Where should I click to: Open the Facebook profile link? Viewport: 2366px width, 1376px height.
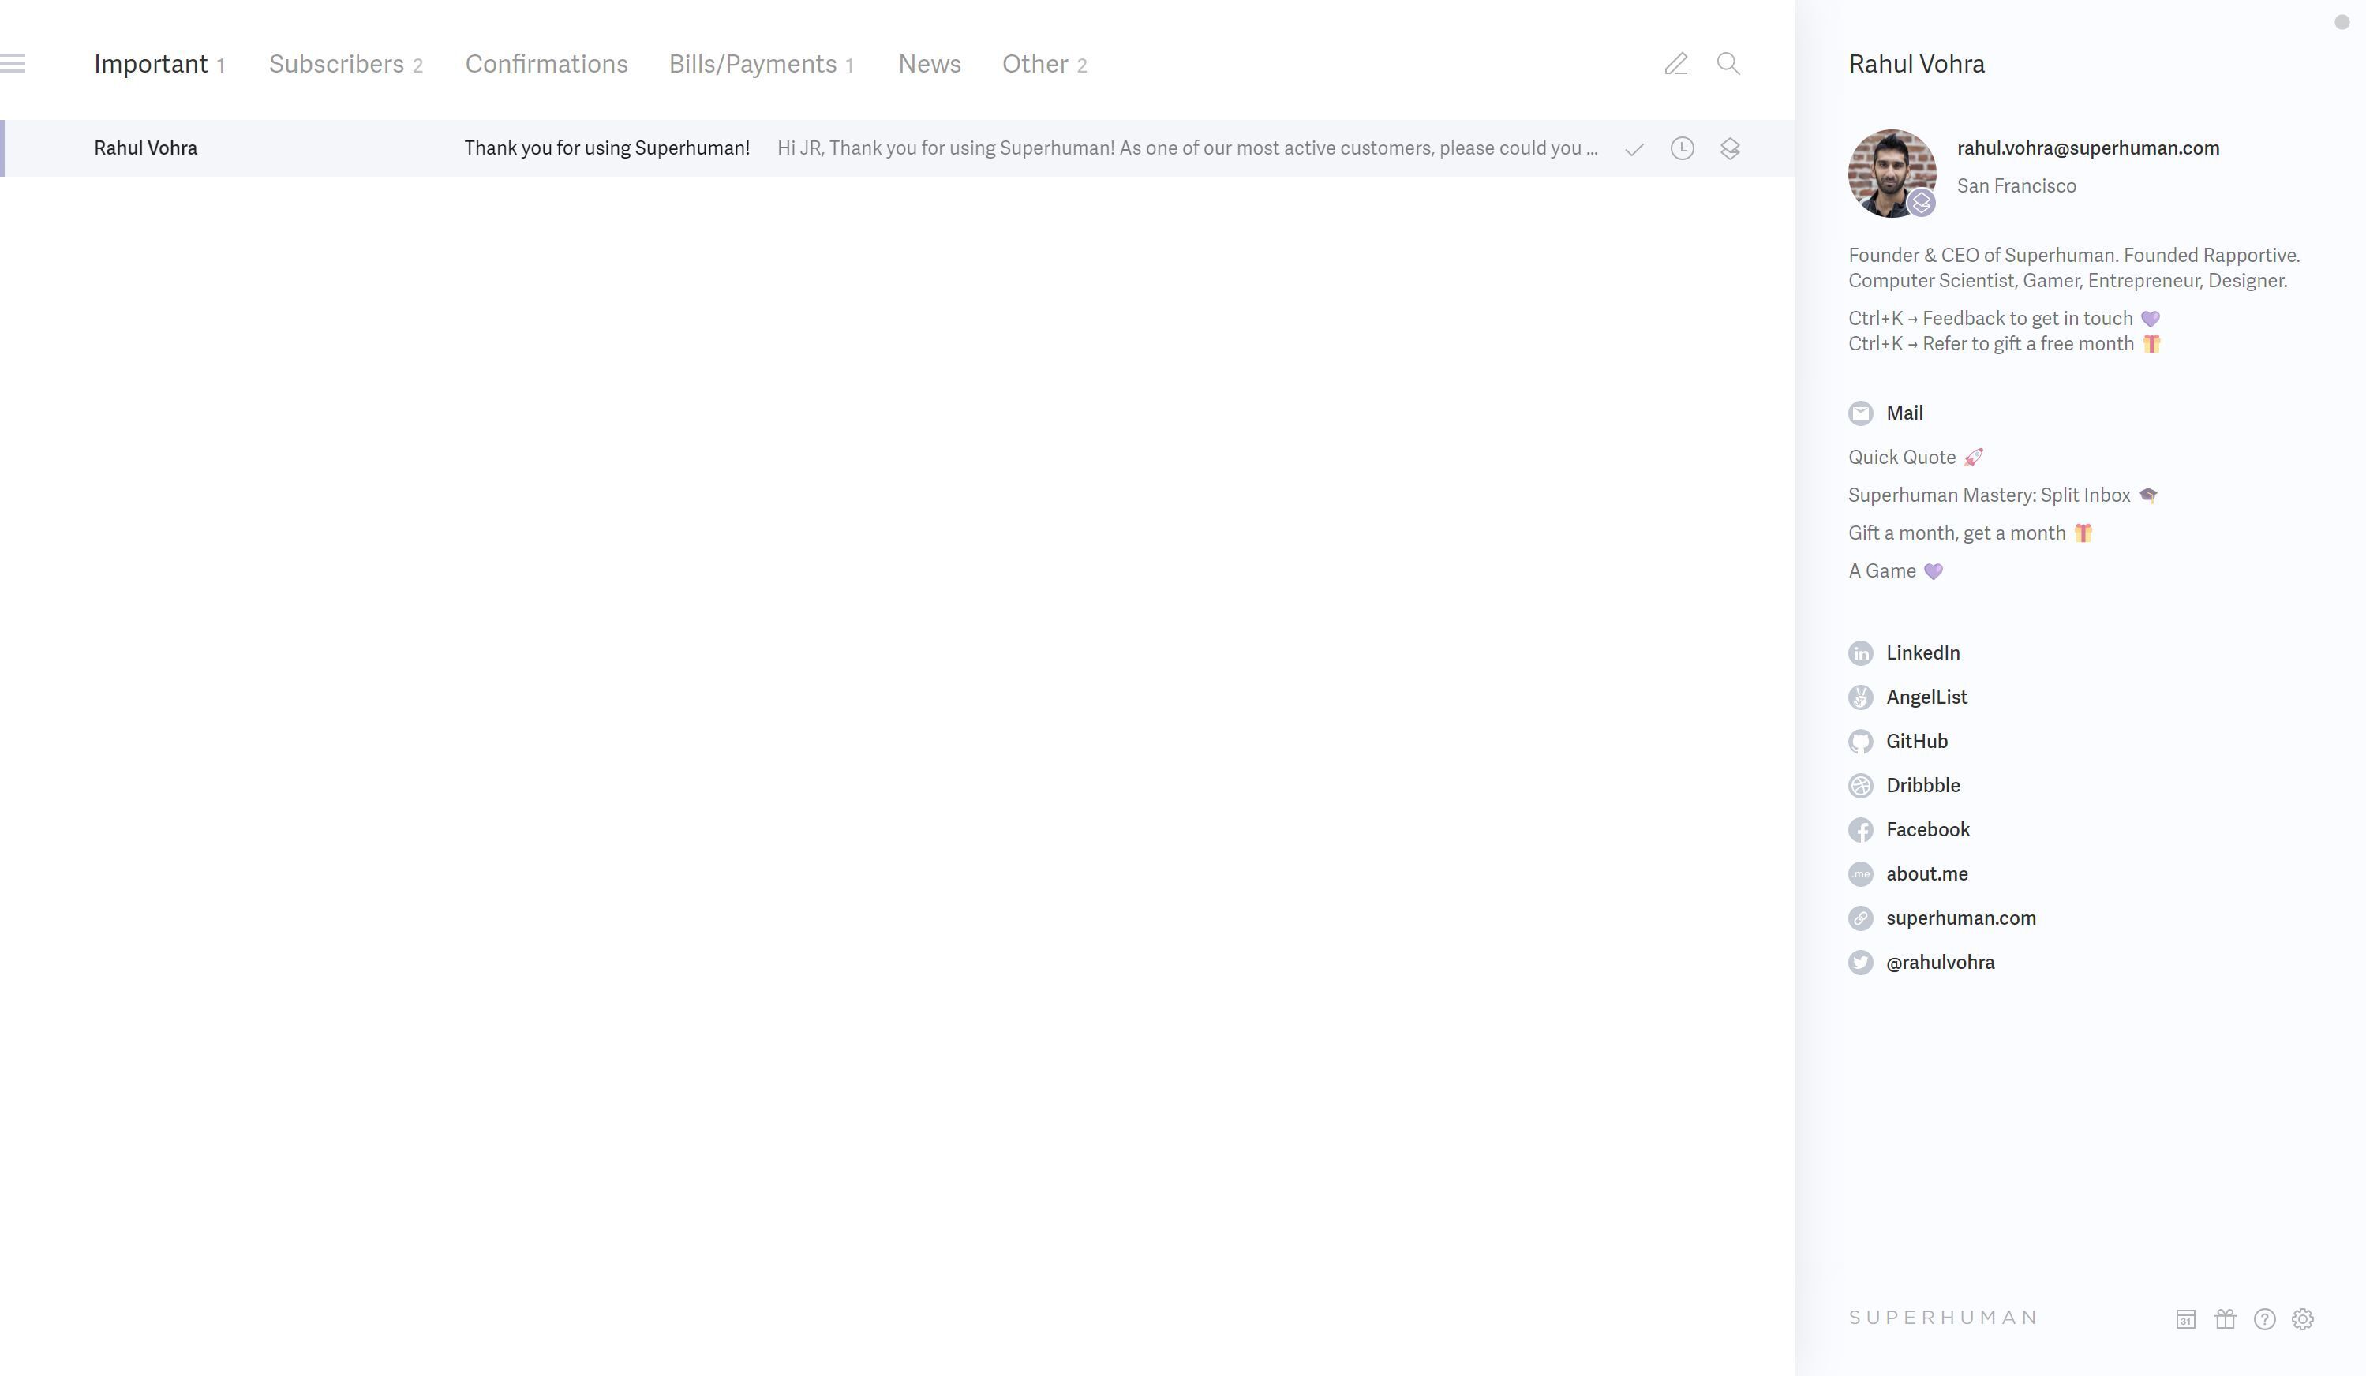[x=1927, y=830]
